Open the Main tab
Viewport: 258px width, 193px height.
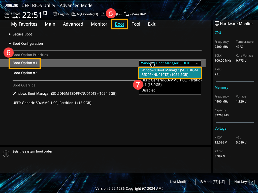pos(50,24)
